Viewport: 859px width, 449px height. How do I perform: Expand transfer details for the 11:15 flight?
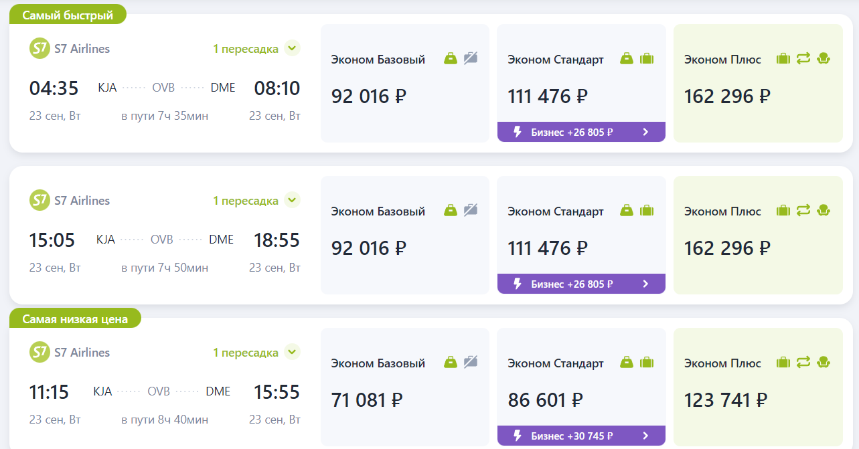(x=292, y=352)
